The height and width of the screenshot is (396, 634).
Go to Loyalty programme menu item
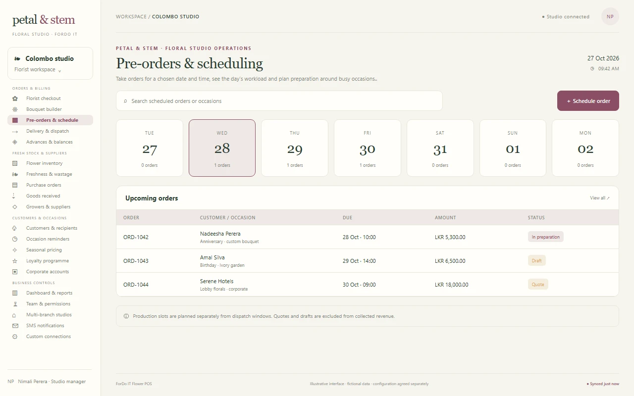click(x=50, y=261)
